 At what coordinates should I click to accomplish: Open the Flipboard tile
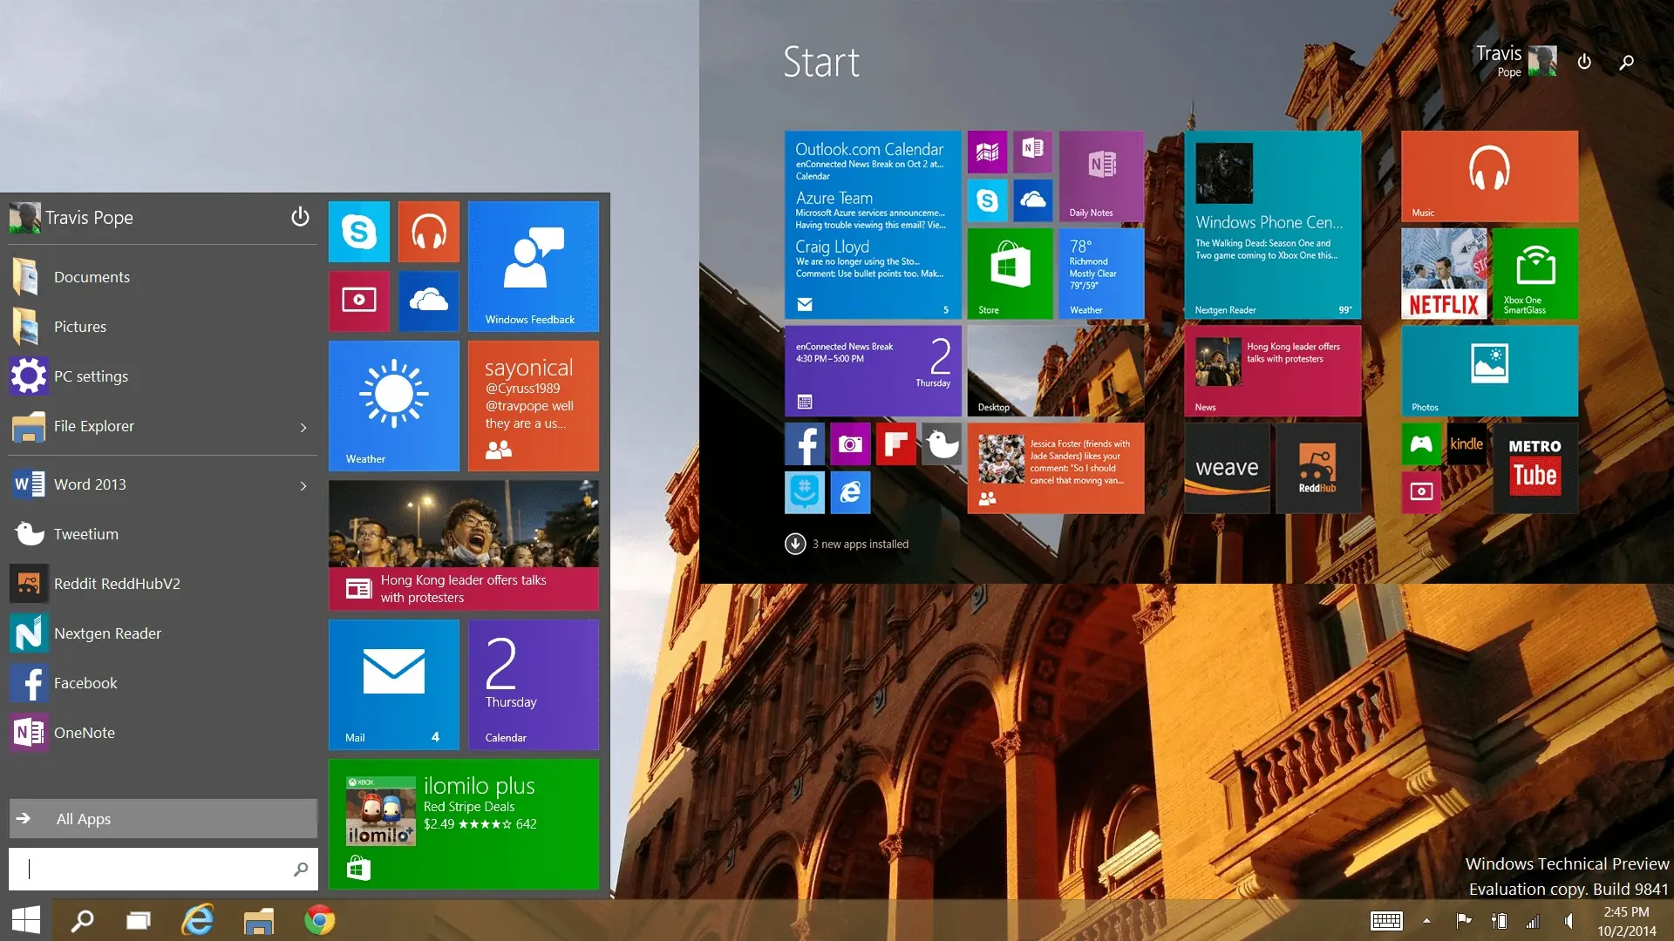897,443
